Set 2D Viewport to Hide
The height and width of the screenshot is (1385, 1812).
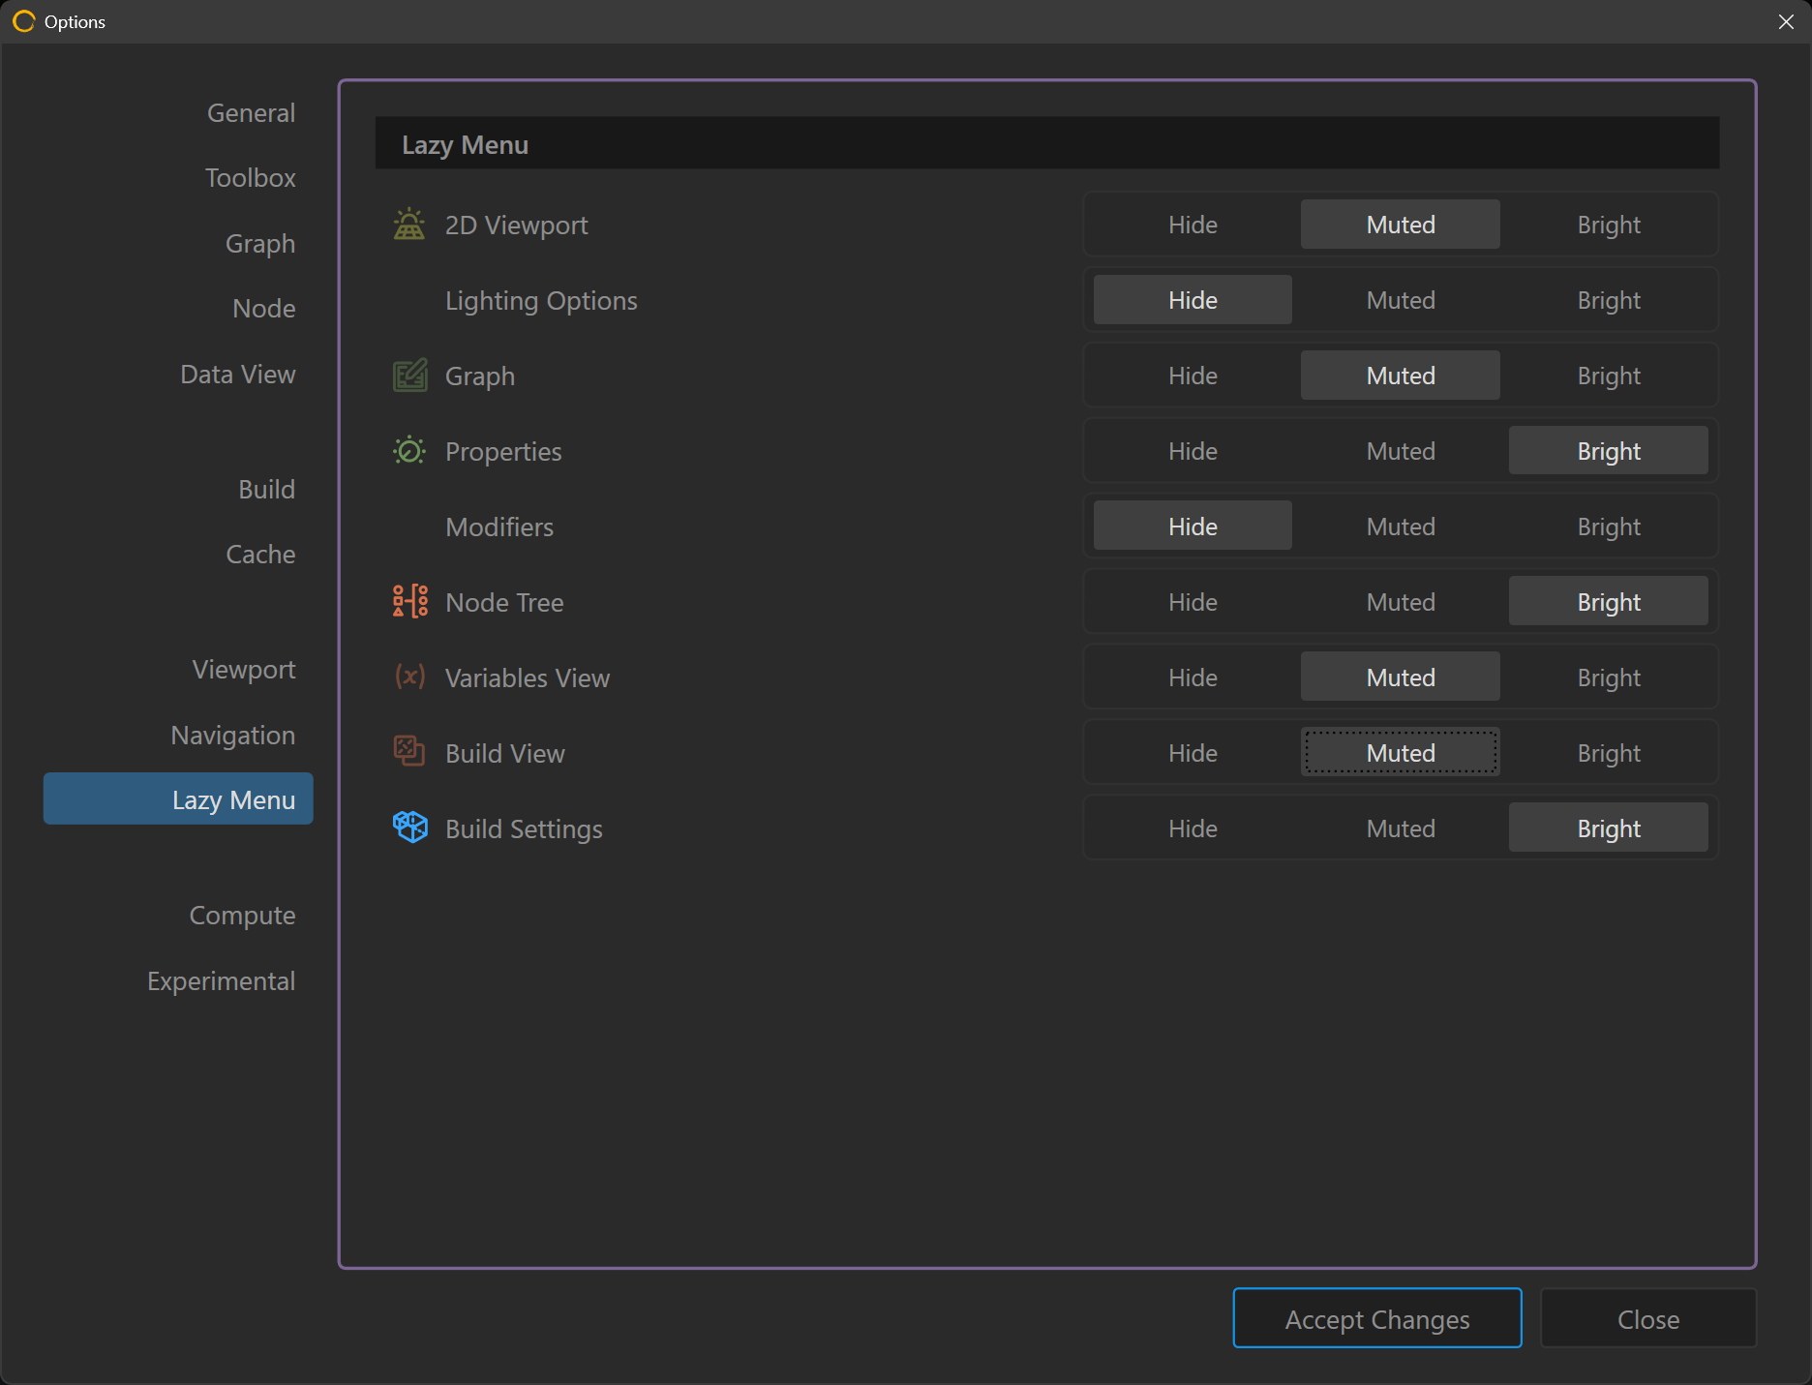click(1193, 225)
